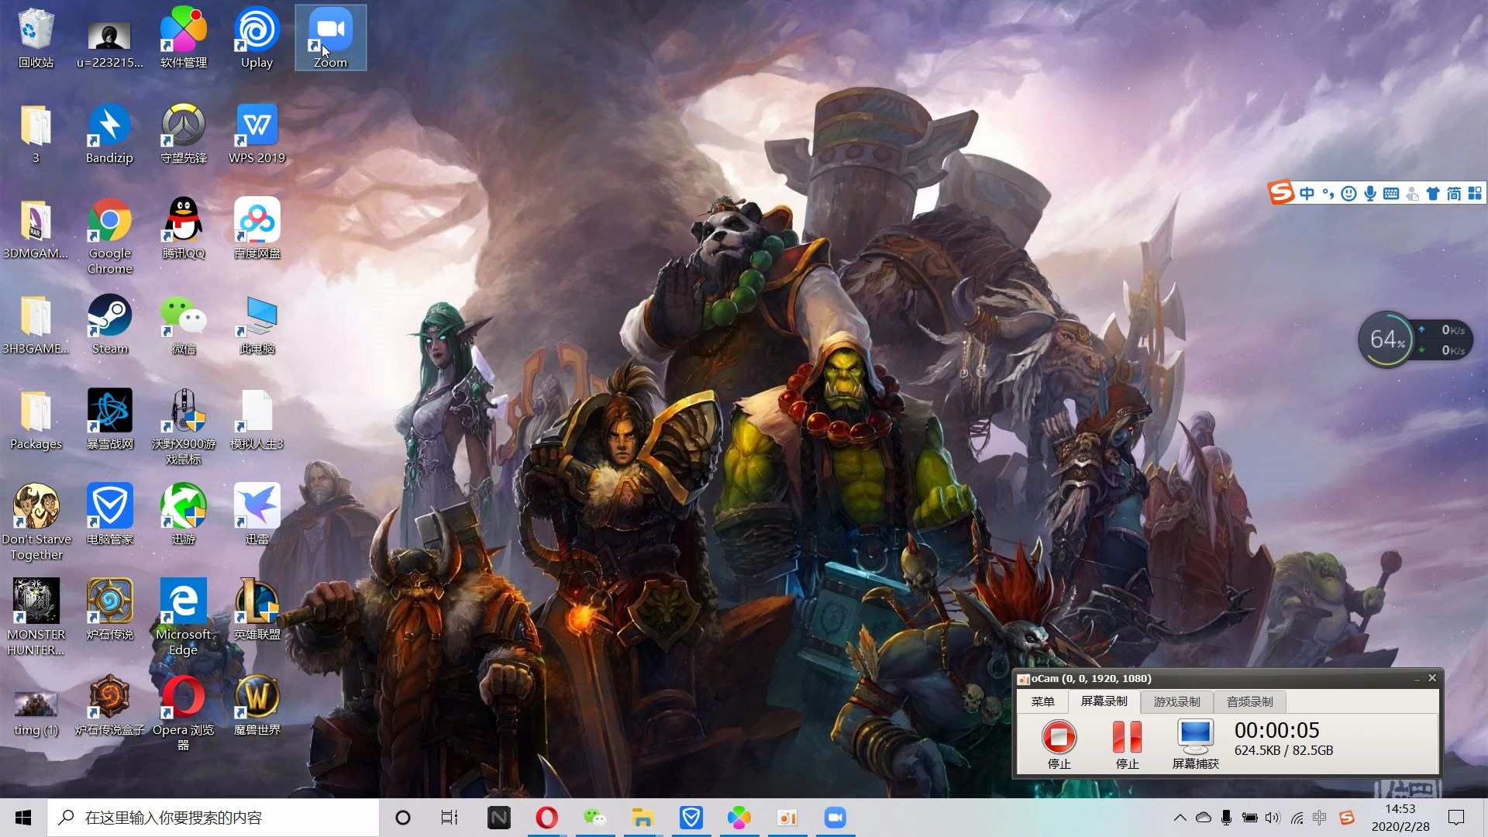The width and height of the screenshot is (1488, 837).
Task: Open the Sogou S logo menu
Action: point(1282,192)
